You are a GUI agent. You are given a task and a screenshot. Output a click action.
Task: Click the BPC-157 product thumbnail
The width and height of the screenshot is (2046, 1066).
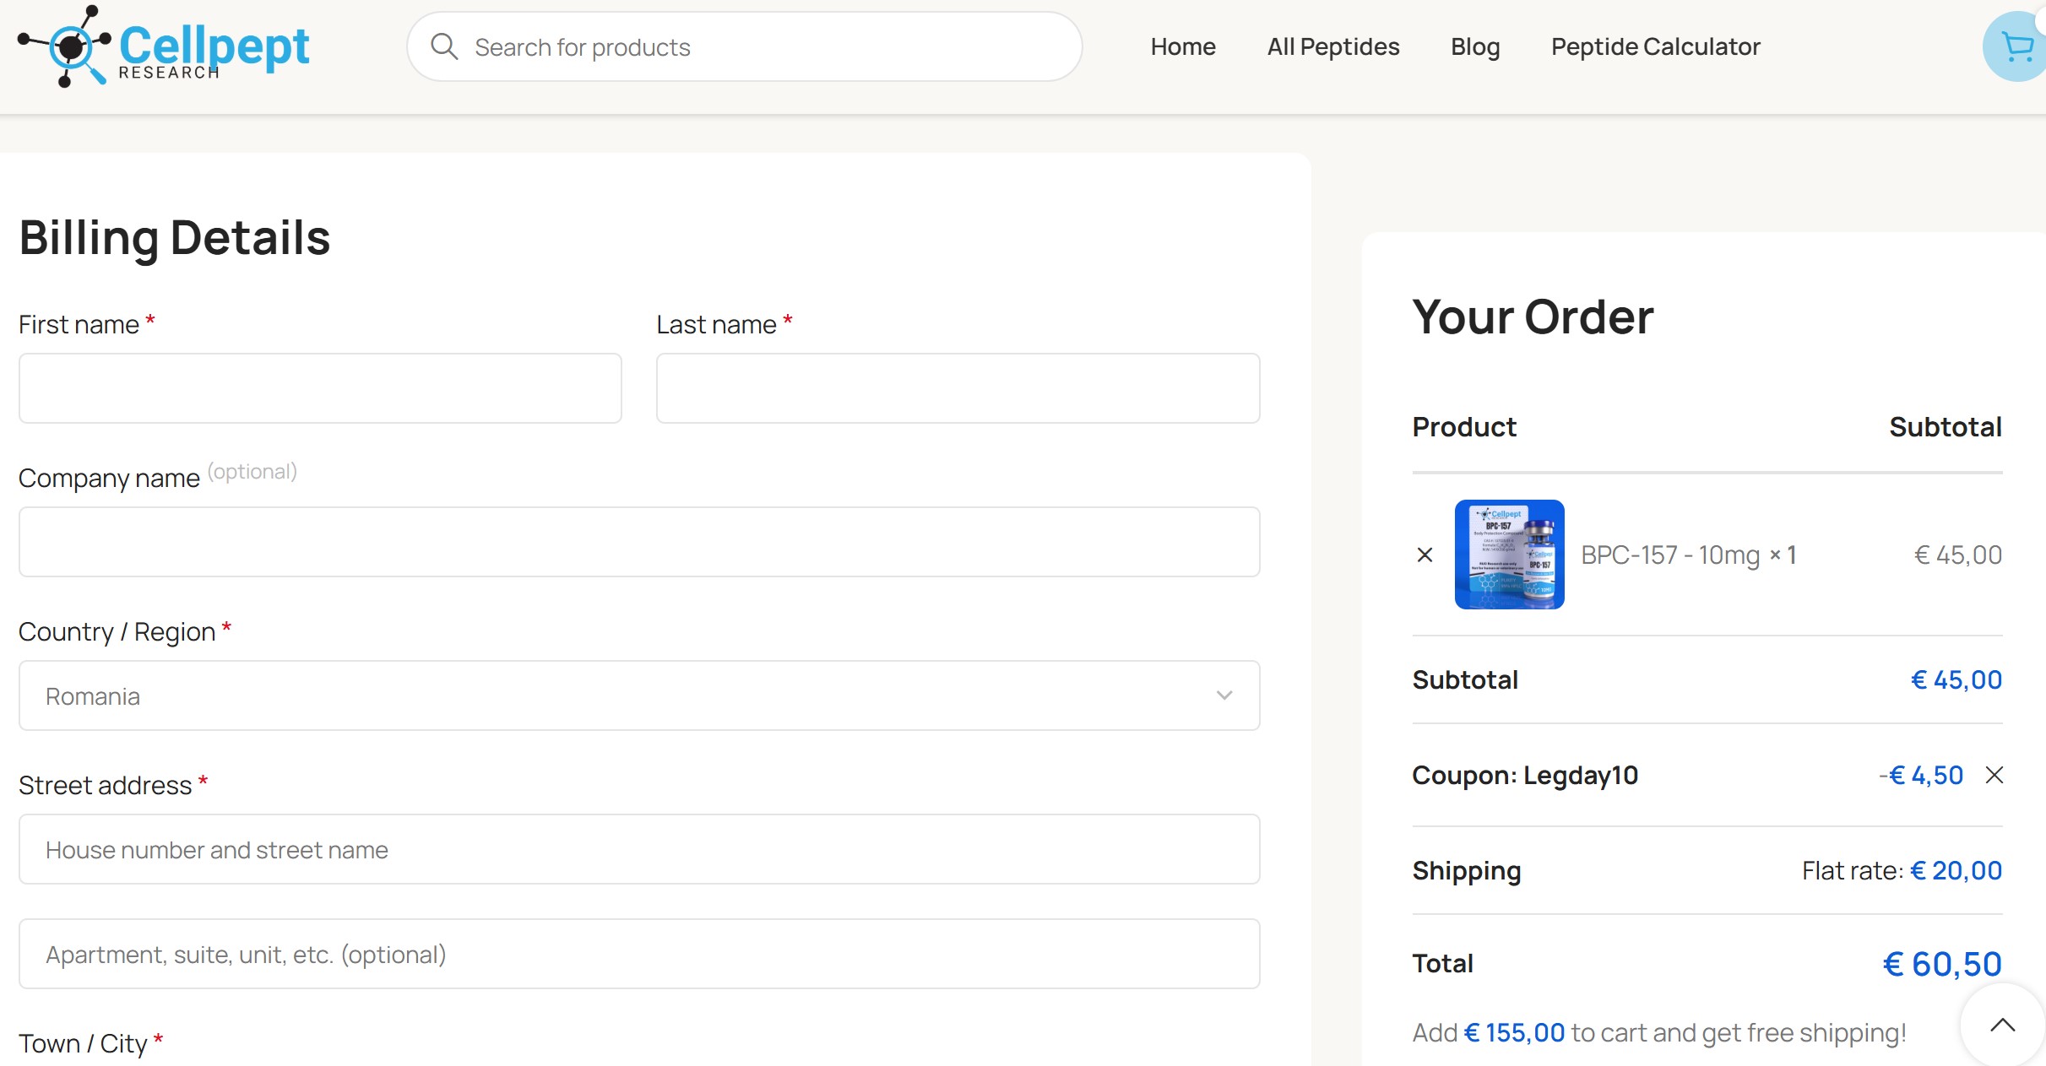[1510, 555]
